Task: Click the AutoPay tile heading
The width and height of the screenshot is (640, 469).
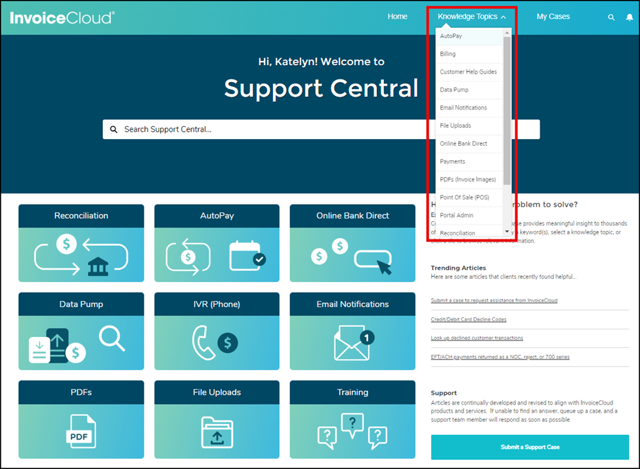Action: point(217,216)
